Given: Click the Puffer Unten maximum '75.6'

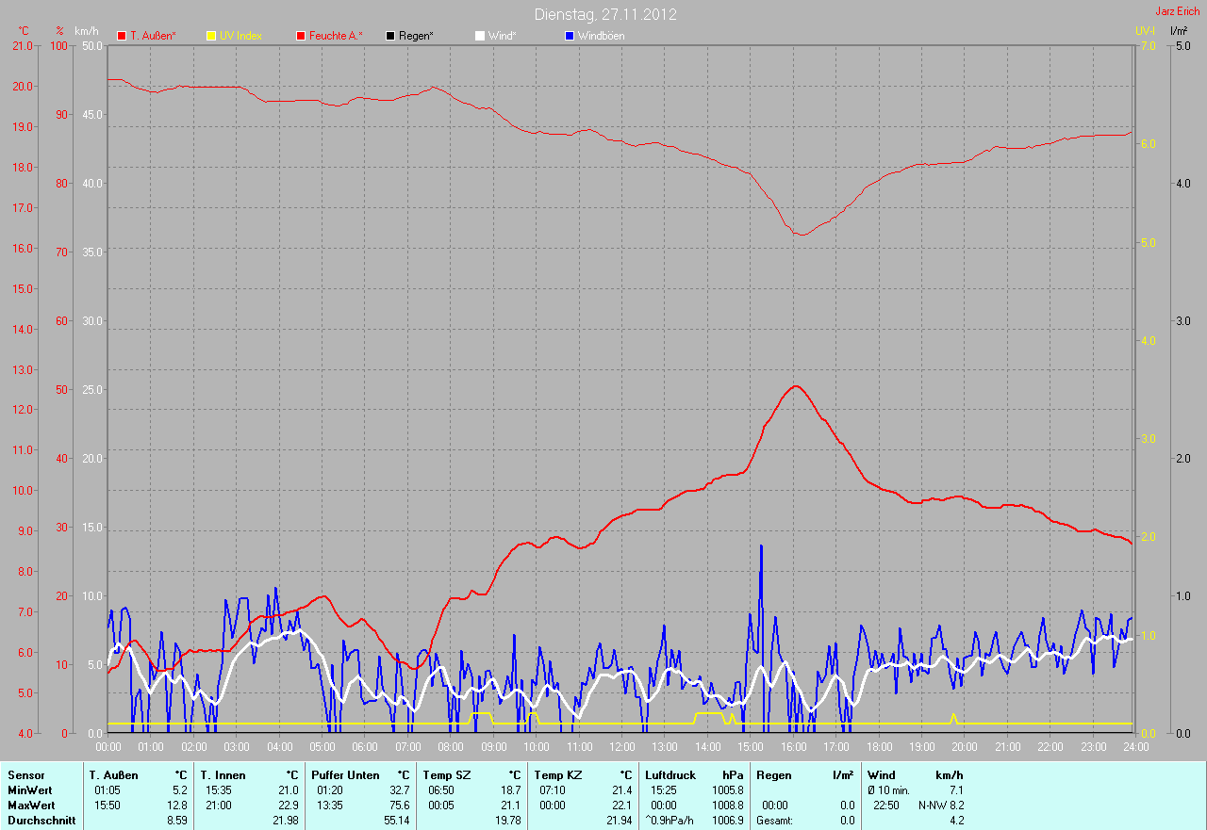Looking at the screenshot, I should click(x=399, y=805).
